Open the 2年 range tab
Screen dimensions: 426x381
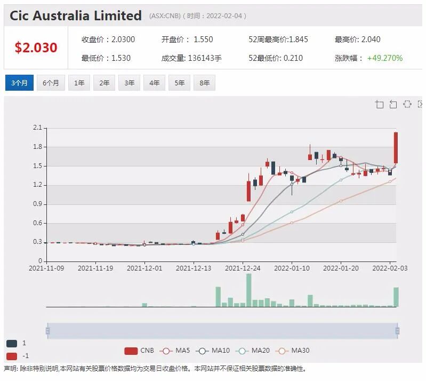[104, 83]
